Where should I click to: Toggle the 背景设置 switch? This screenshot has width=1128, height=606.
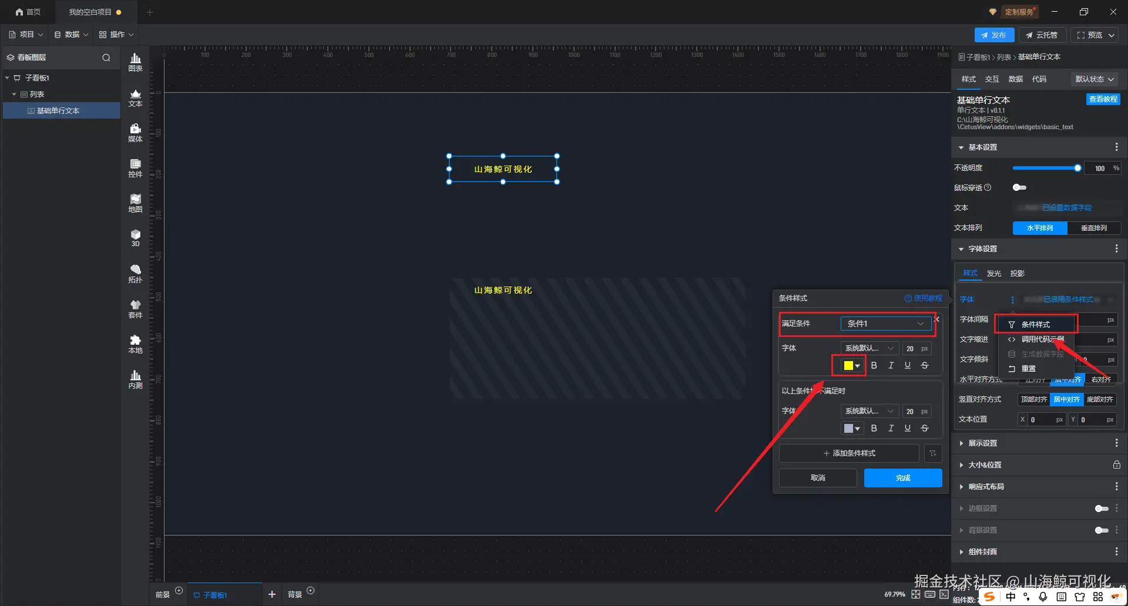[1102, 530]
